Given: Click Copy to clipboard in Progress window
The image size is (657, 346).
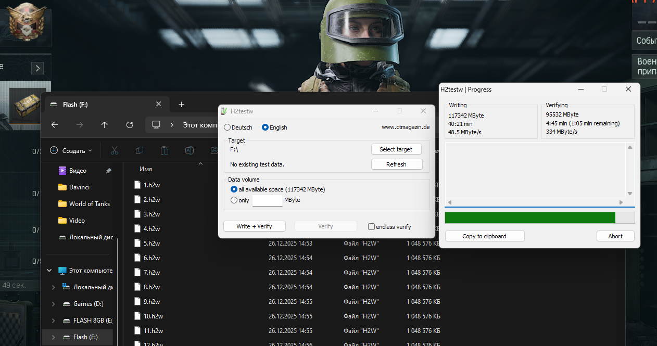Looking at the screenshot, I should 485,236.
